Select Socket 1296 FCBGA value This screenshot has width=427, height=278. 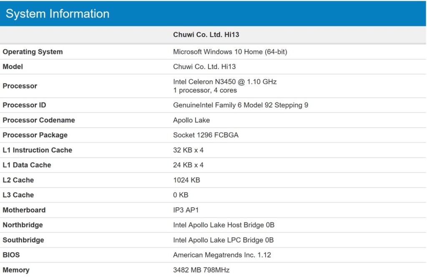pos(206,135)
